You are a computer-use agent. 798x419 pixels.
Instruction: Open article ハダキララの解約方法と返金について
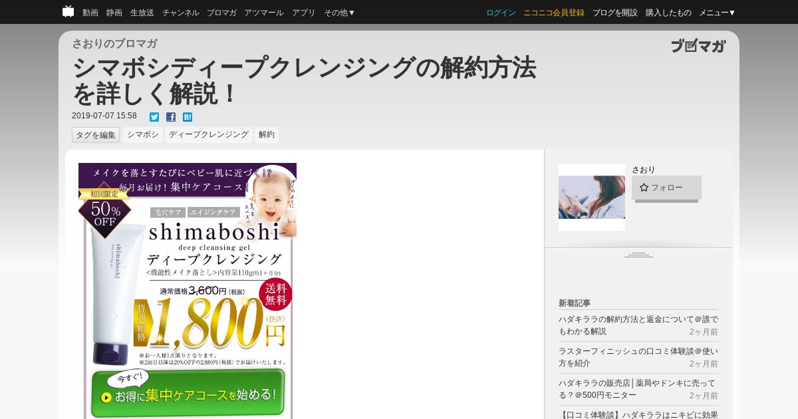638,325
